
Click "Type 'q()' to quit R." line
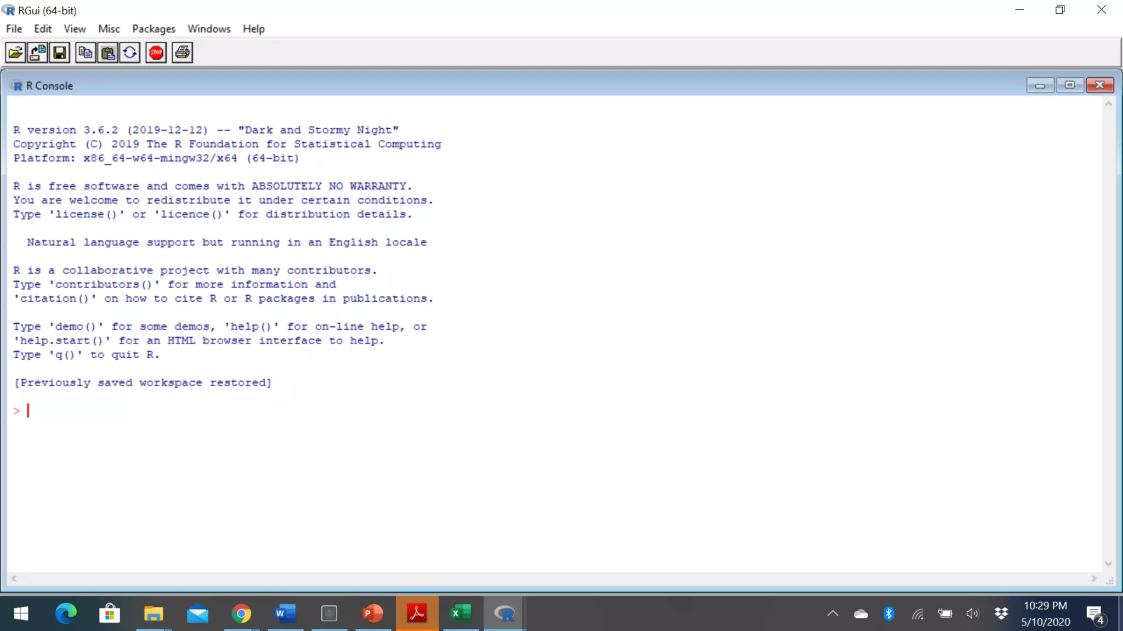pos(86,354)
